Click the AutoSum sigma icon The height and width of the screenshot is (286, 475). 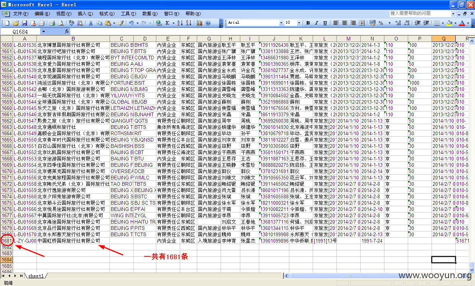pos(167,23)
